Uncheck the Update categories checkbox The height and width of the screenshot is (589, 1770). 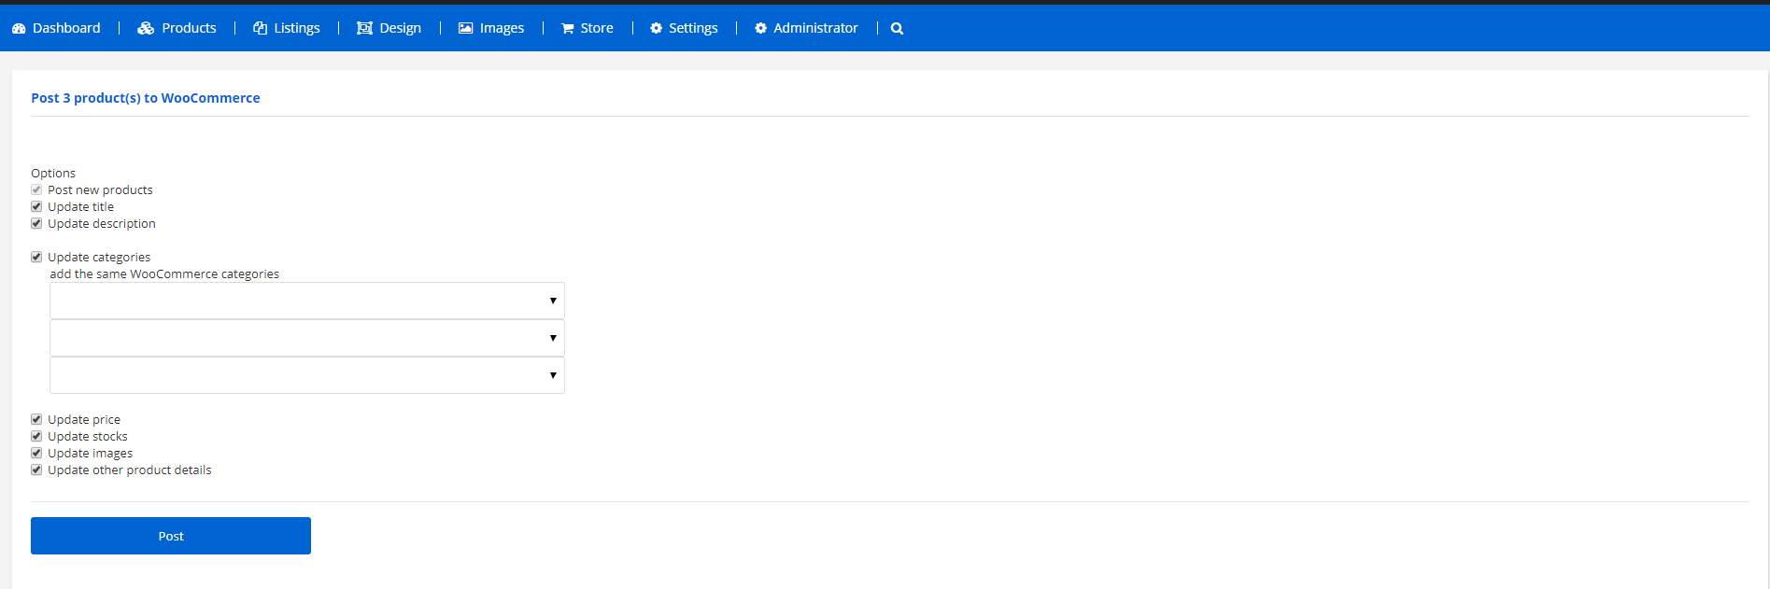click(36, 257)
